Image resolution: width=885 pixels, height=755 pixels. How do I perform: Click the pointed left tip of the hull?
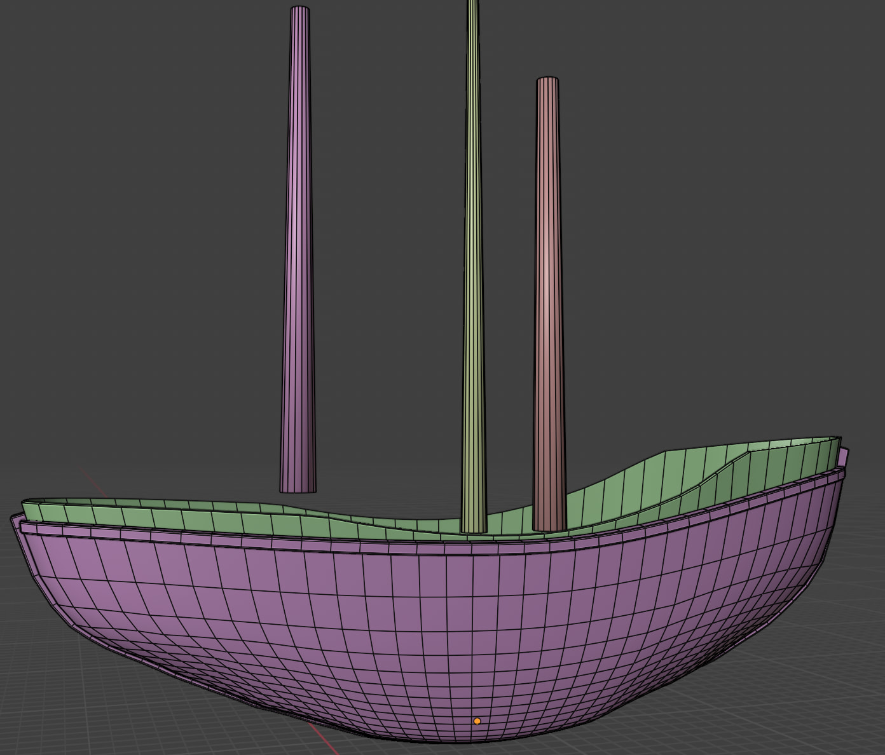pos(14,519)
